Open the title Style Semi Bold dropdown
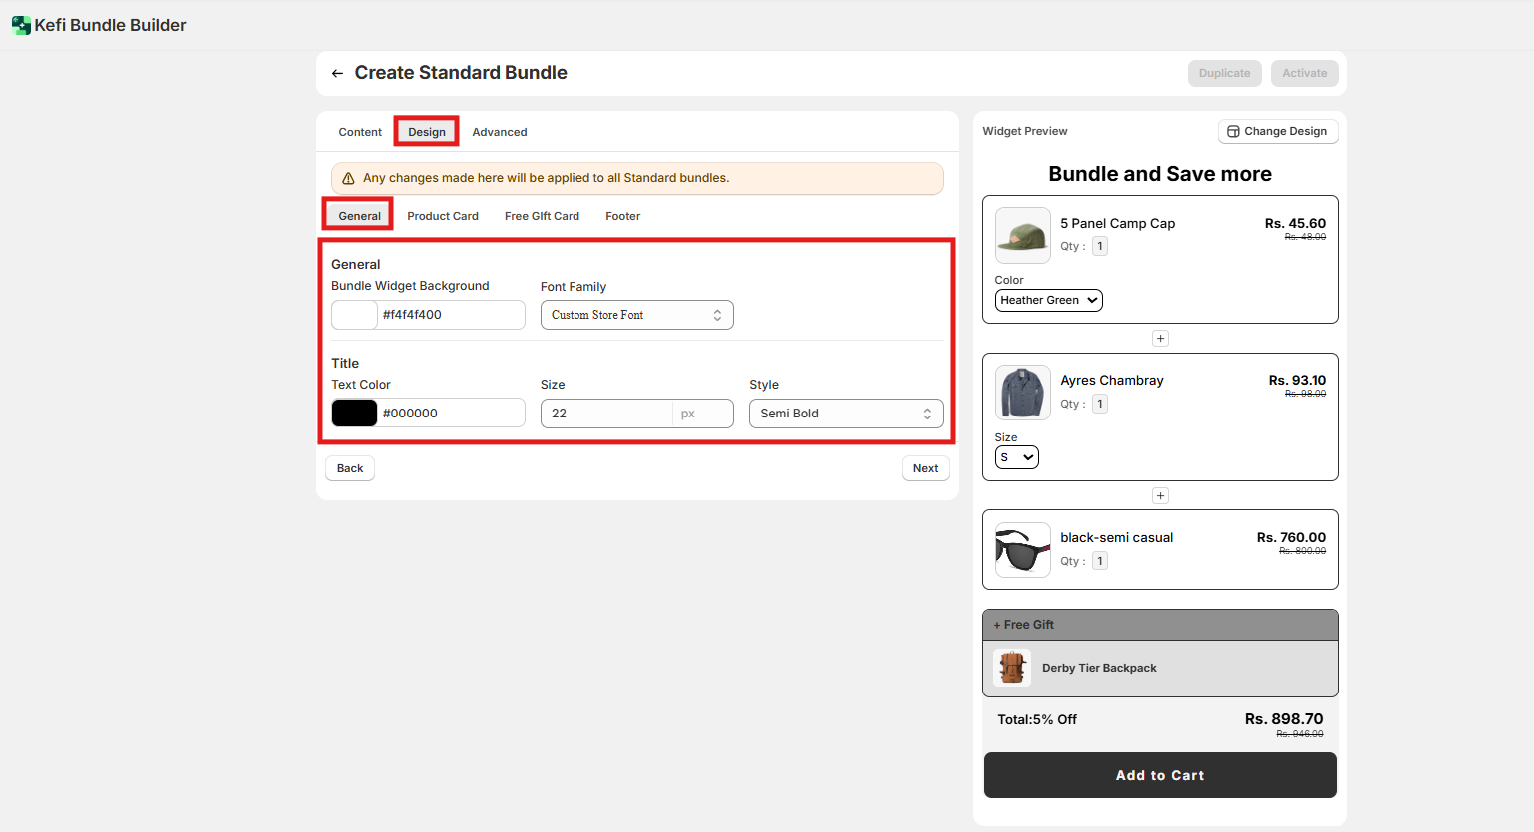 845,414
